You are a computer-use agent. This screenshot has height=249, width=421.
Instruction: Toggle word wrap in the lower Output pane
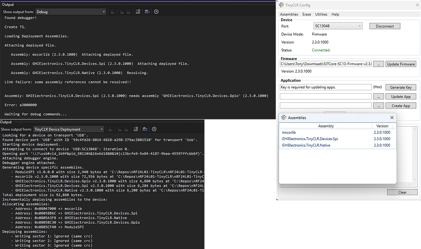[x=145, y=129]
